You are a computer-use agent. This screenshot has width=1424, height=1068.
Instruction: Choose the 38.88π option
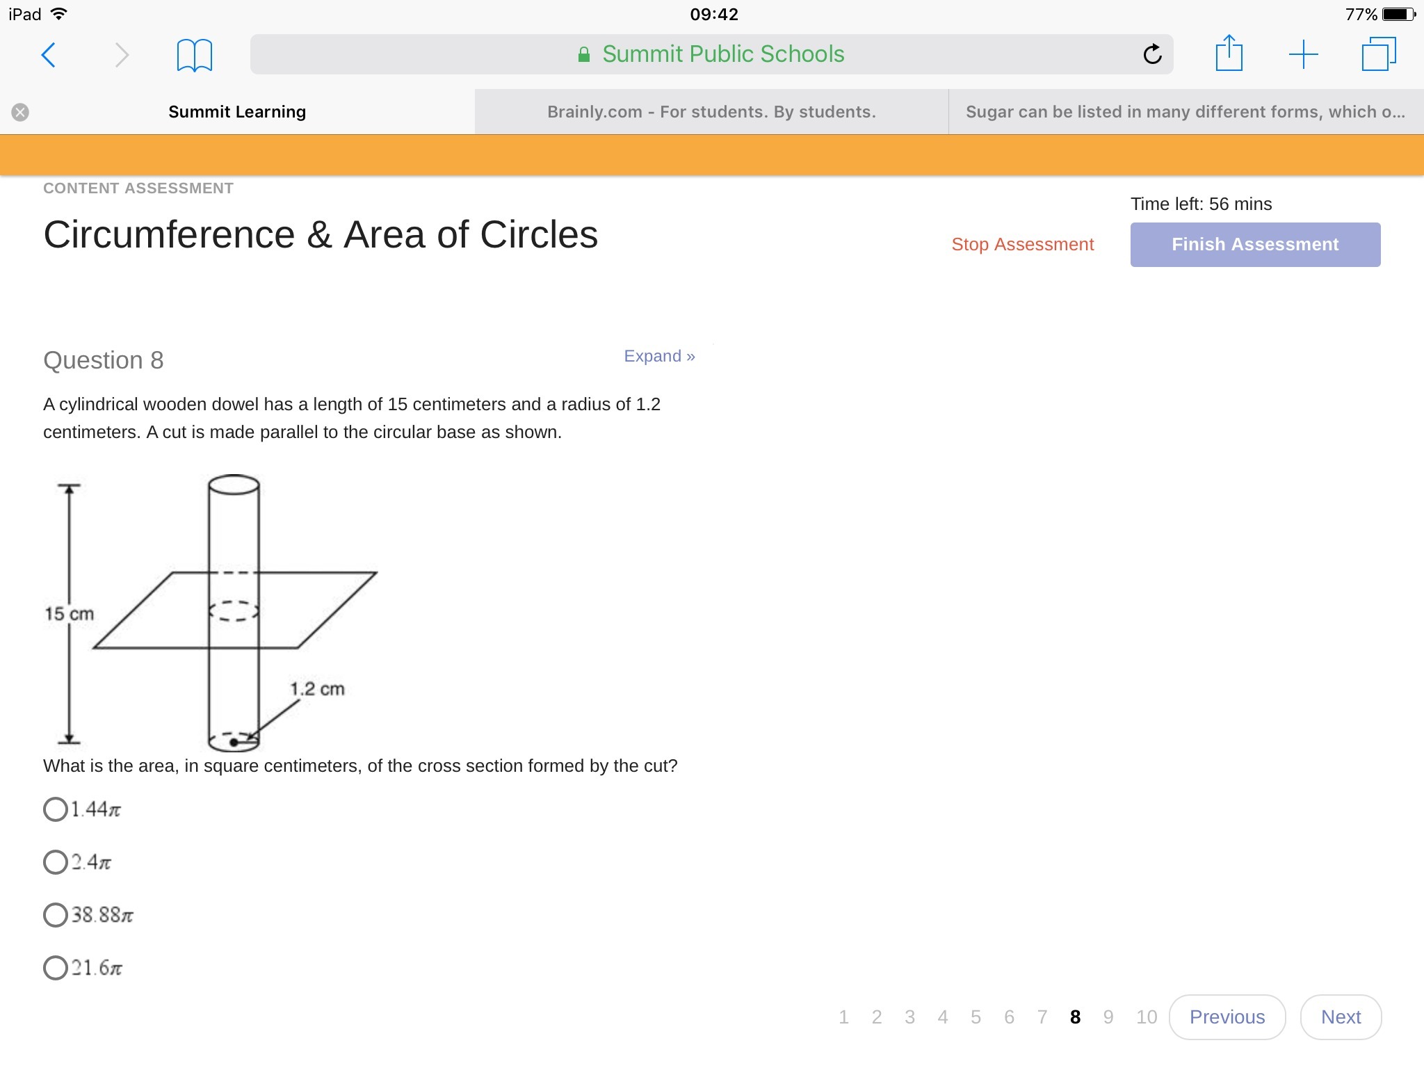click(x=56, y=915)
